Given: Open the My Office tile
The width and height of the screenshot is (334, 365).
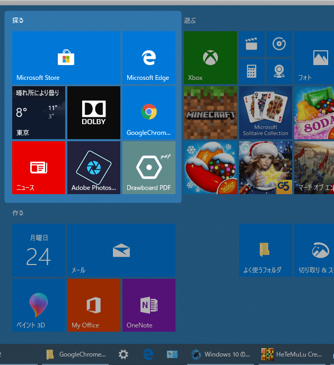Looking at the screenshot, I should click(94, 305).
